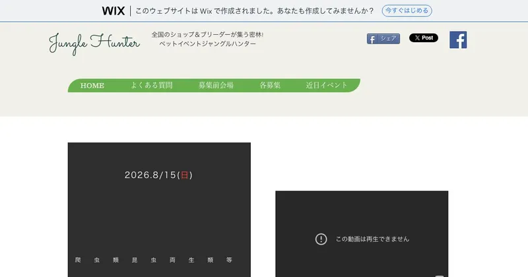Click the X Post button
Image resolution: width=528 pixels, height=277 pixels.
(424, 38)
